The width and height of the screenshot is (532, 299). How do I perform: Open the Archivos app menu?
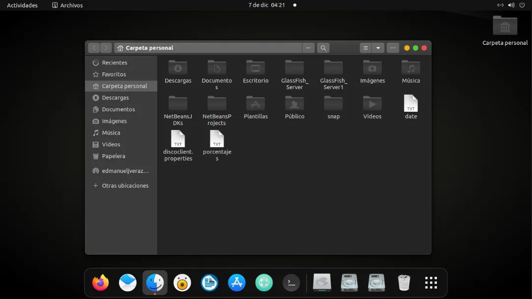click(67, 5)
